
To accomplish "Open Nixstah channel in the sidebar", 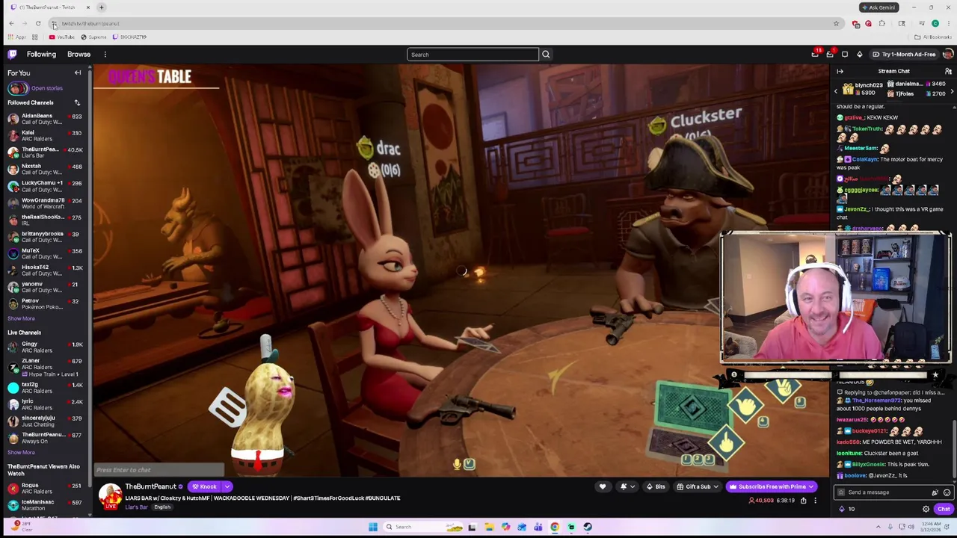I will click(45, 169).
